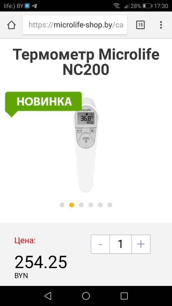Open the browser three-dot menu
The image size is (172, 306).
(161, 25)
